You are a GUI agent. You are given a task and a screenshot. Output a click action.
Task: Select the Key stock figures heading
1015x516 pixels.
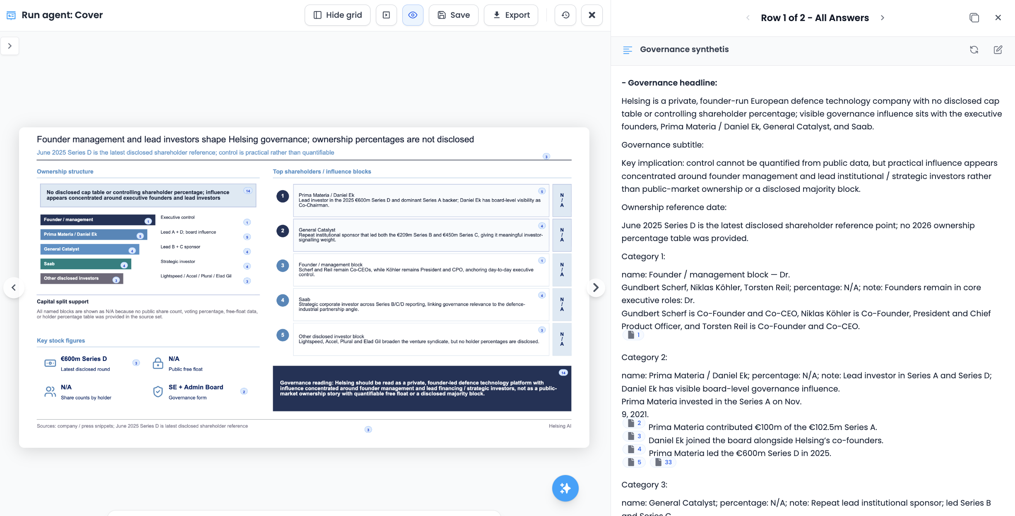tap(61, 341)
